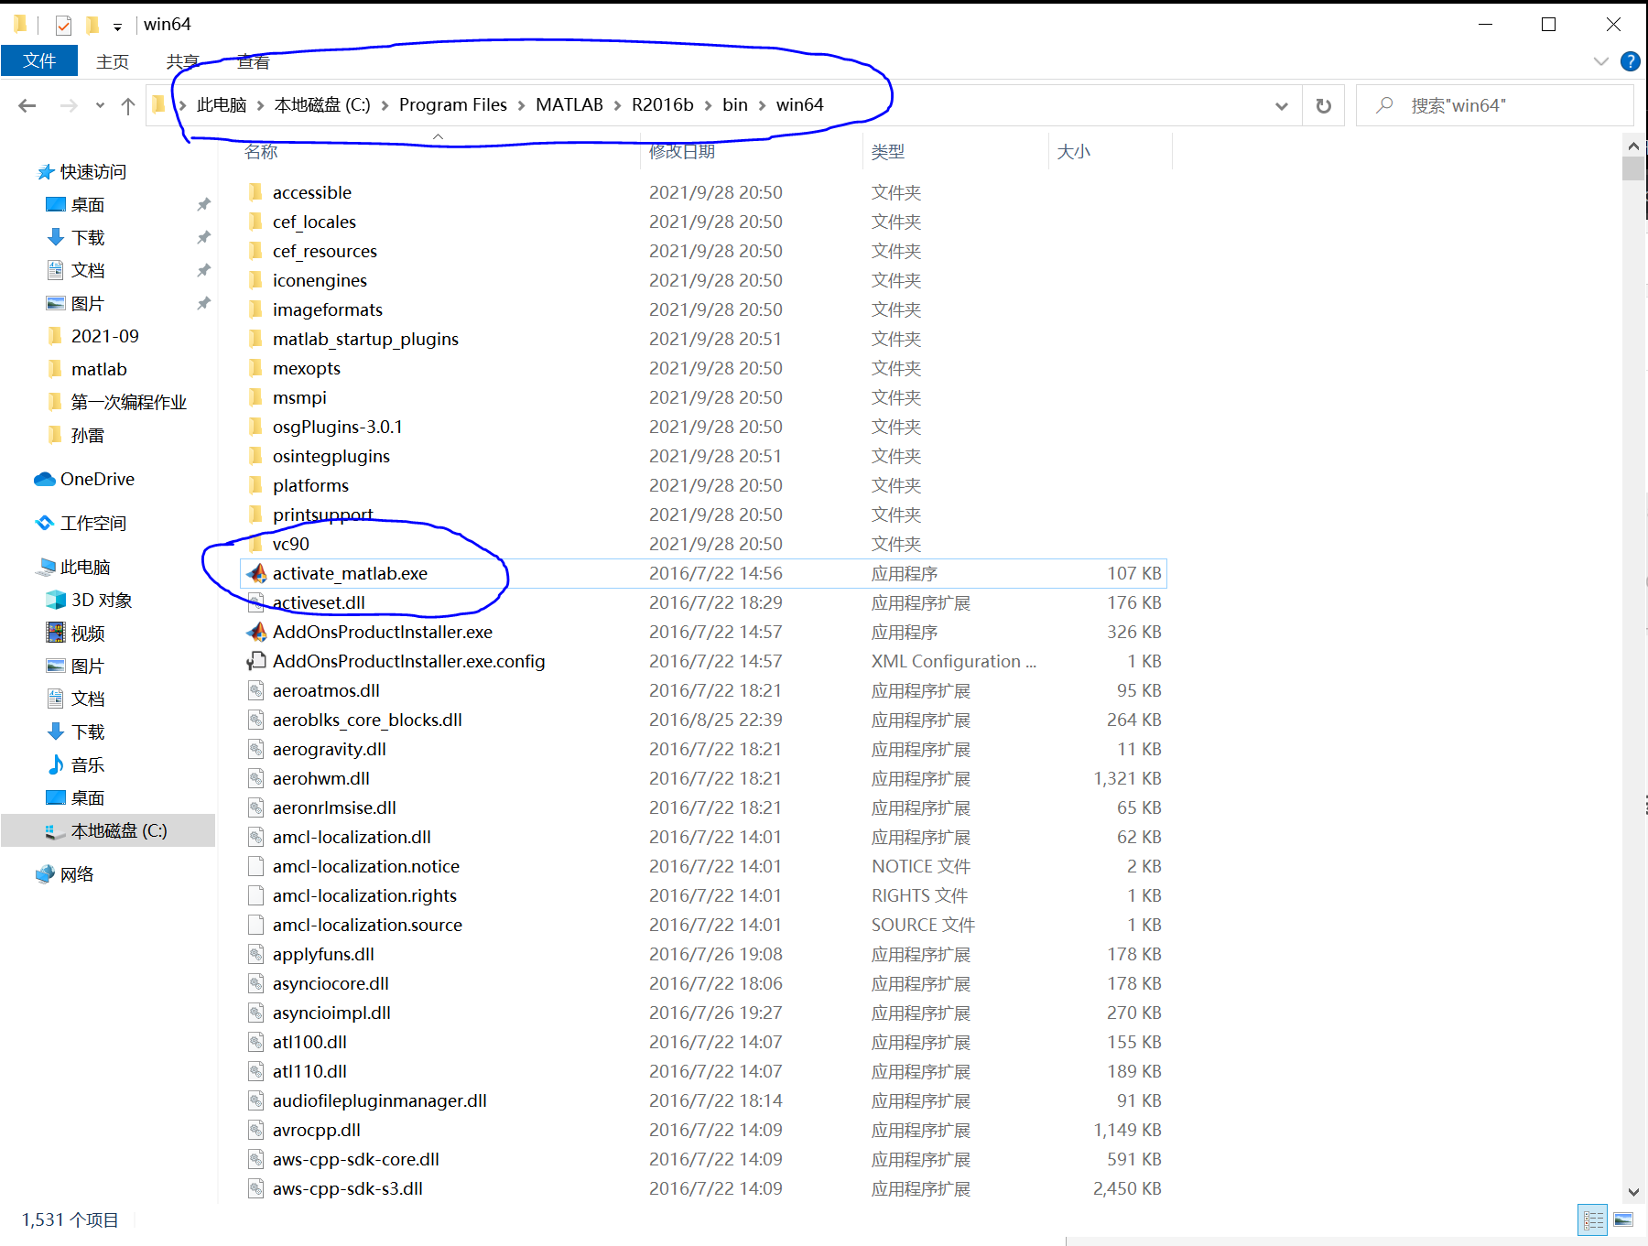This screenshot has height=1246, width=1648.
Task: Open the matlab quick access folder
Action: pyautogui.click(x=99, y=370)
